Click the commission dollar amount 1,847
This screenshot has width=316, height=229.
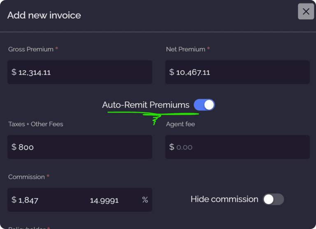click(x=28, y=200)
